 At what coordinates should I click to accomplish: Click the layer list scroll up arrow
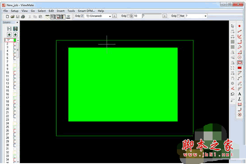click(18, 41)
